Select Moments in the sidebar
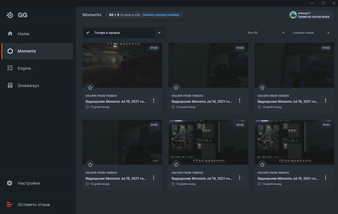Viewport: 338px width, 214px height. pos(37,51)
